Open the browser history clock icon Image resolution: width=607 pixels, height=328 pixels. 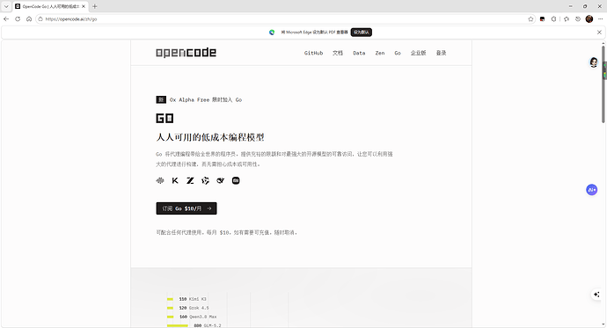pyautogui.click(x=578, y=19)
